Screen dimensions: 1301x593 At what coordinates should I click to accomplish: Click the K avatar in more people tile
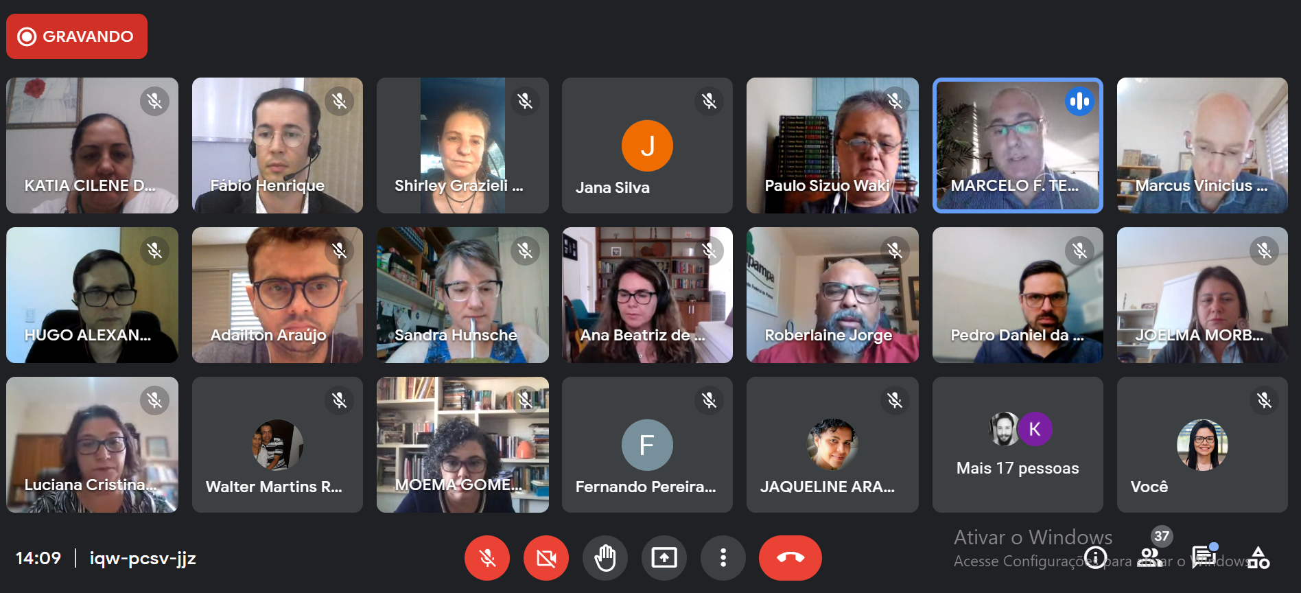click(x=1035, y=429)
